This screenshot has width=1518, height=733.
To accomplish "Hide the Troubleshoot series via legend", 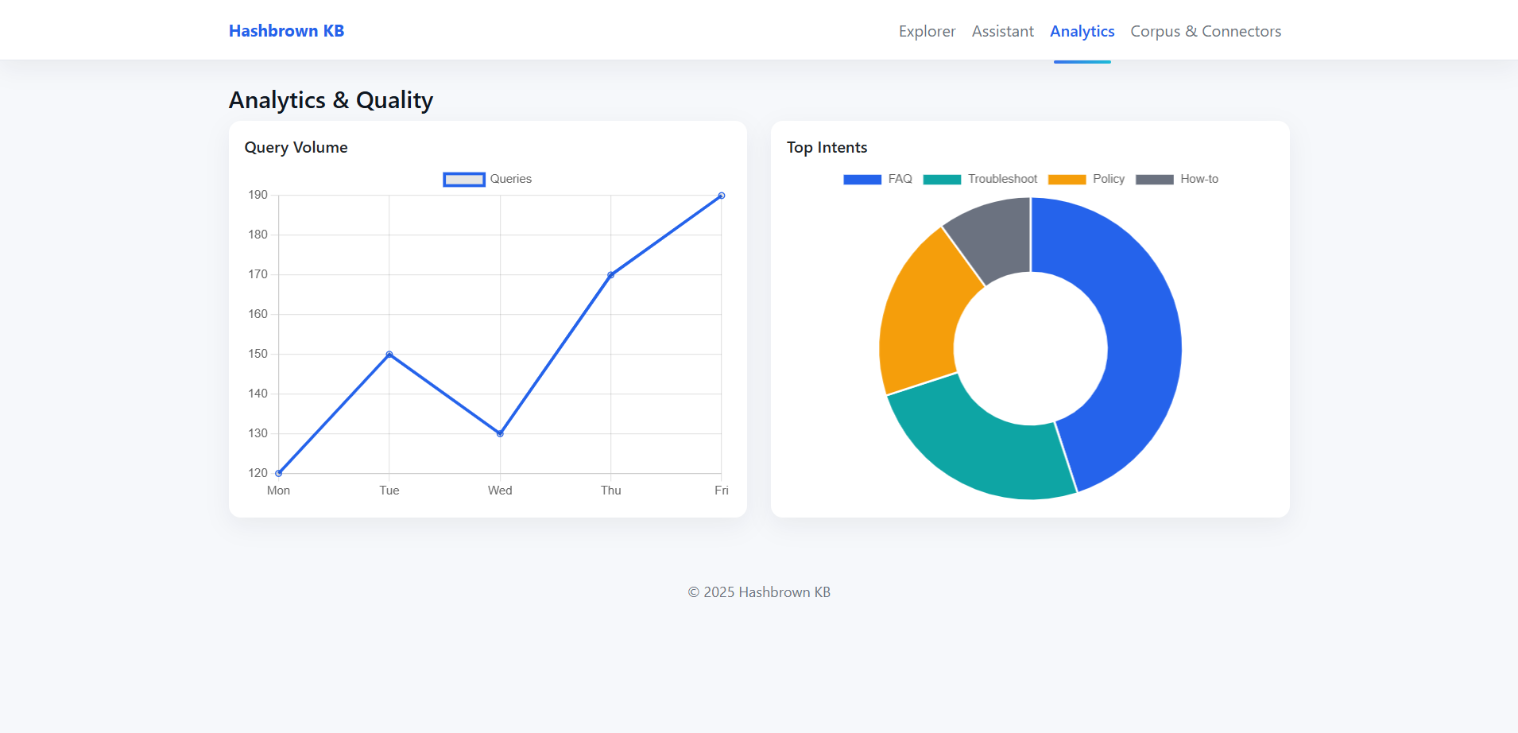I will click(x=980, y=179).
